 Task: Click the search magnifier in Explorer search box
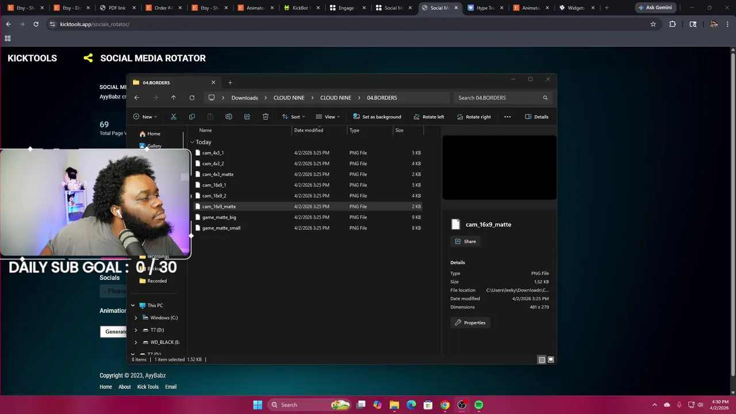[545, 98]
